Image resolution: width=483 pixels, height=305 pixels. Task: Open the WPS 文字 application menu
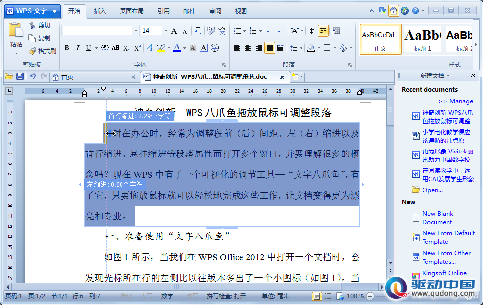coord(32,11)
